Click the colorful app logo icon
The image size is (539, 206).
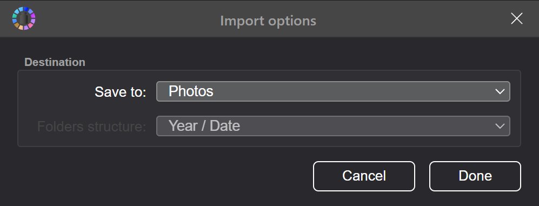pyautogui.click(x=24, y=18)
